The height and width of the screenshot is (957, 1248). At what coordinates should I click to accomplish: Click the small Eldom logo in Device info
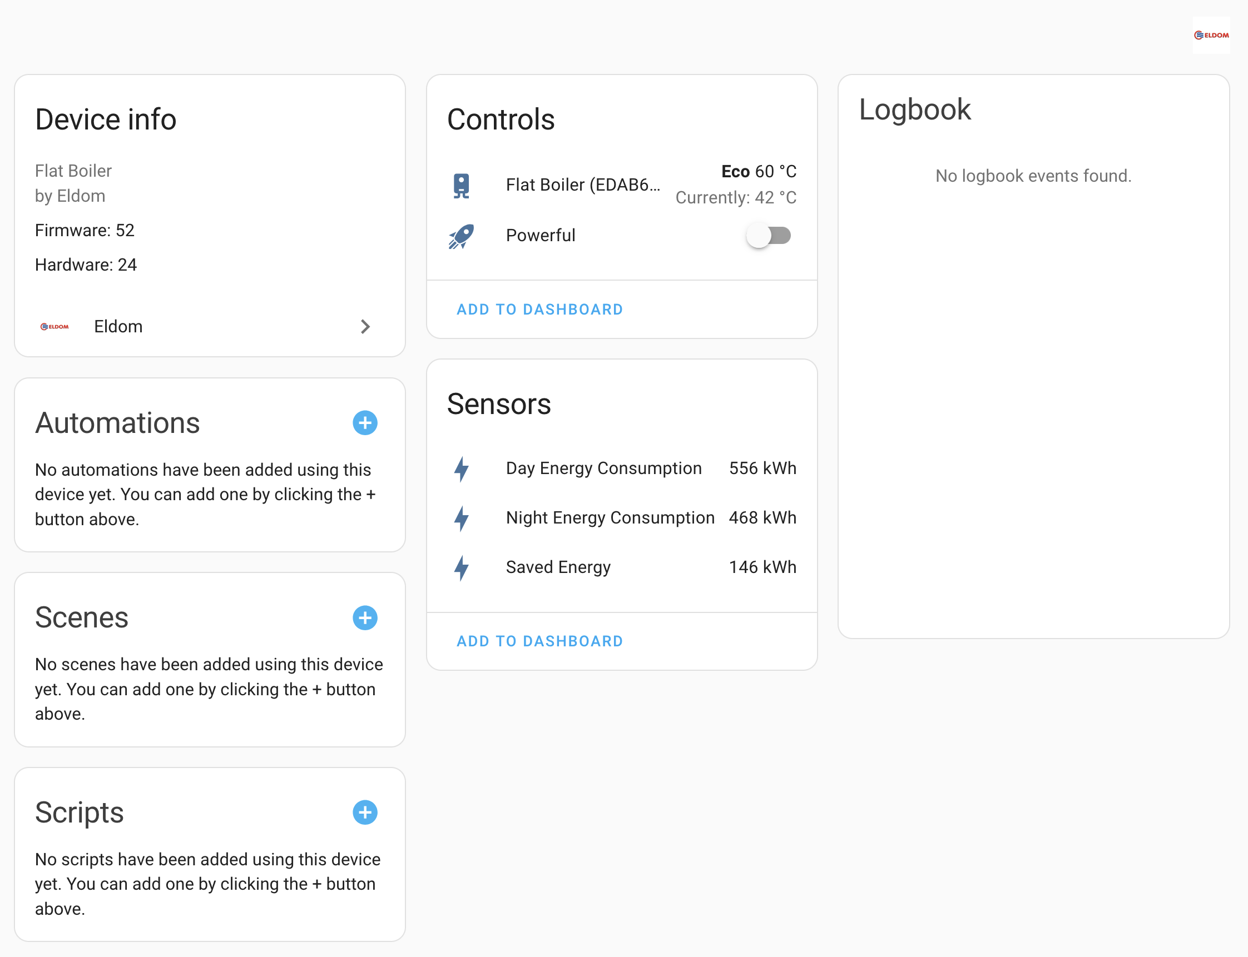[x=55, y=326]
